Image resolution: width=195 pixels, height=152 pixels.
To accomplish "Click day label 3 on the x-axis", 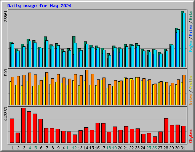I will click(x=24, y=148).
